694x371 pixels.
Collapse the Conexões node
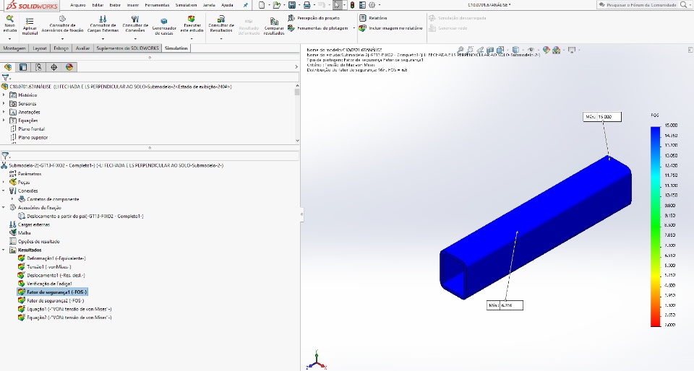click(4, 191)
